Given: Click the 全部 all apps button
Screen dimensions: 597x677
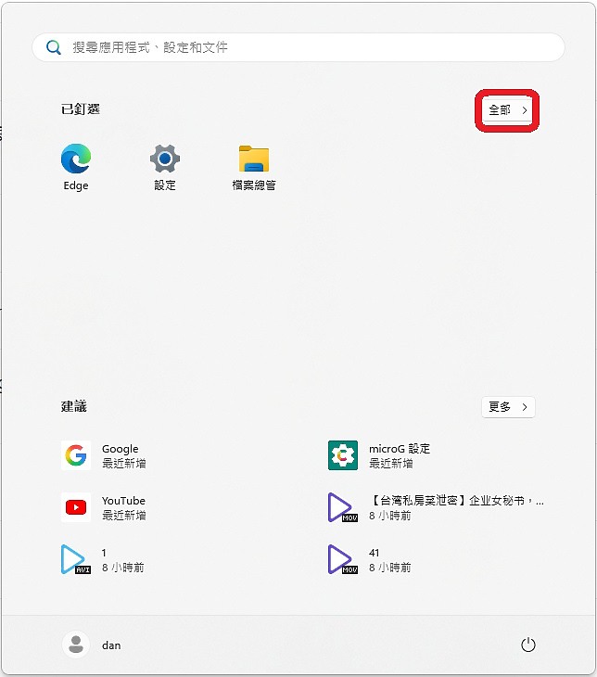Looking at the screenshot, I should tap(507, 110).
